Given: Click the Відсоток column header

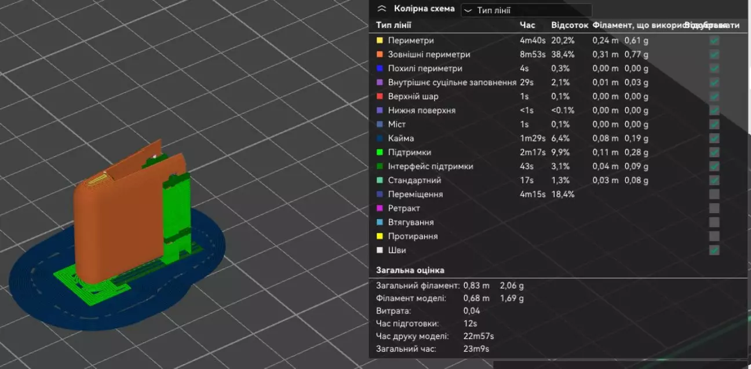Looking at the screenshot, I should (569, 25).
